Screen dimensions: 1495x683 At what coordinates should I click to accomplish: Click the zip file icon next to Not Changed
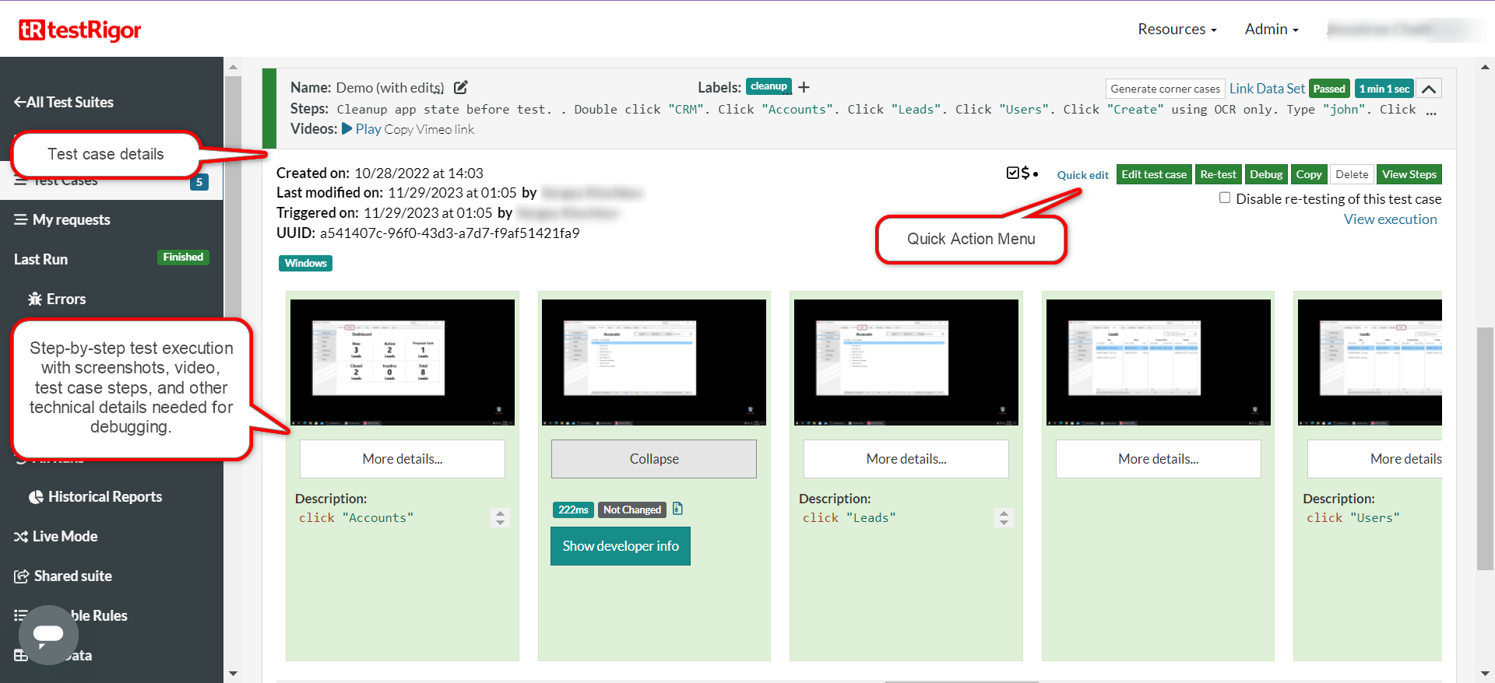pyautogui.click(x=677, y=509)
